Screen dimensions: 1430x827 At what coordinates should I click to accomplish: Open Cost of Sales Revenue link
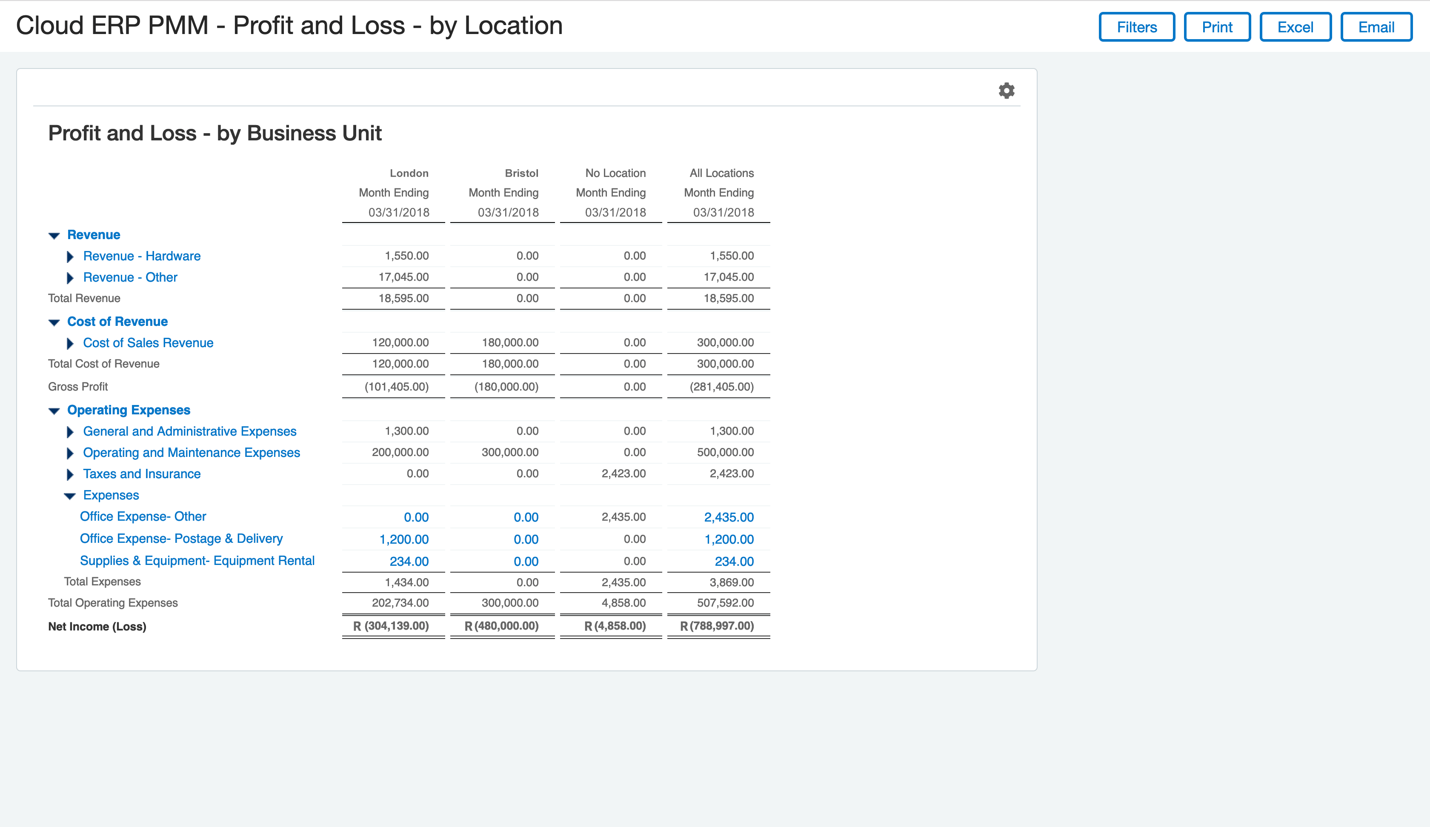coord(148,342)
